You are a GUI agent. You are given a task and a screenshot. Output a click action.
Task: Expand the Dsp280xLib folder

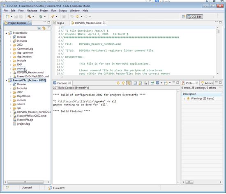[10, 96]
